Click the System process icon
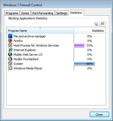Image resolution: width=113 pixels, height=121 pixels. (x=10, y=63)
